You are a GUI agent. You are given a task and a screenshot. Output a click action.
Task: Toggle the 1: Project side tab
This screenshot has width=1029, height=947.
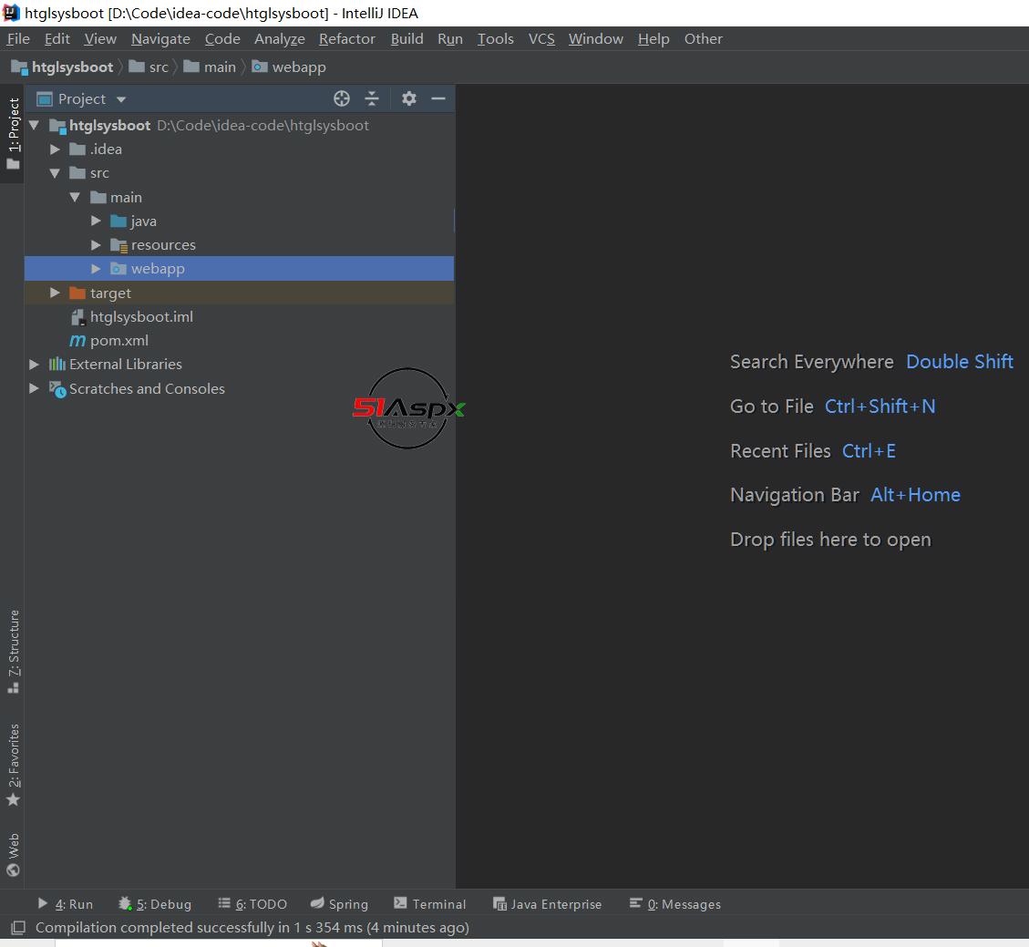[x=13, y=133]
